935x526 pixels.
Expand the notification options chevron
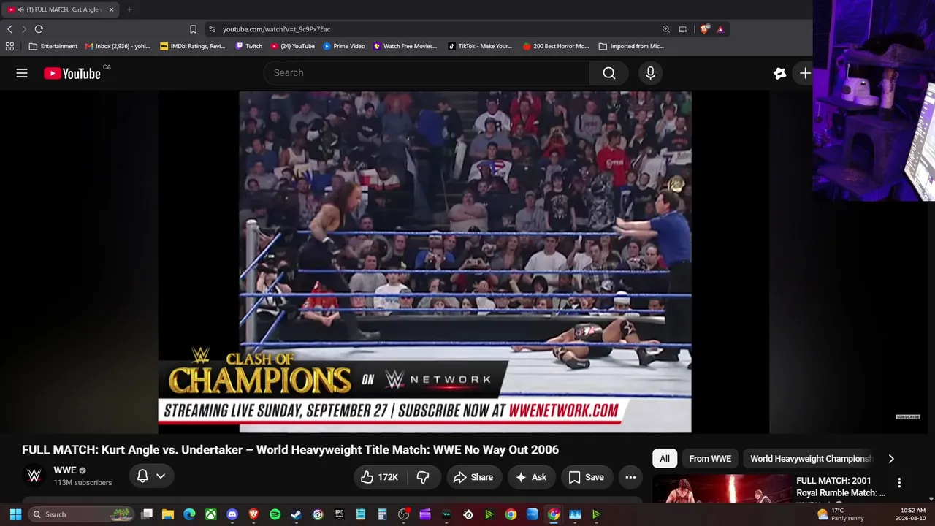[161, 476]
